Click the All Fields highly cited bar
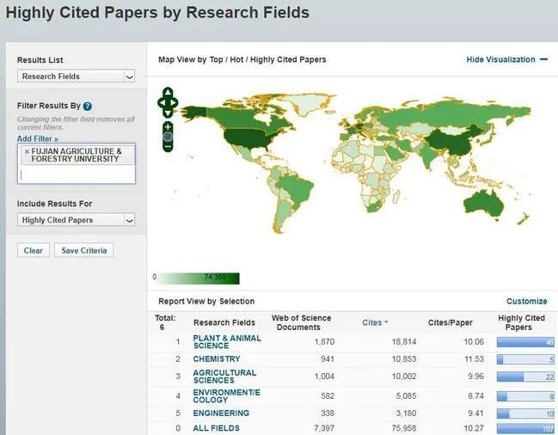Viewport: 558px width, 435px height. pyautogui.click(x=525, y=429)
